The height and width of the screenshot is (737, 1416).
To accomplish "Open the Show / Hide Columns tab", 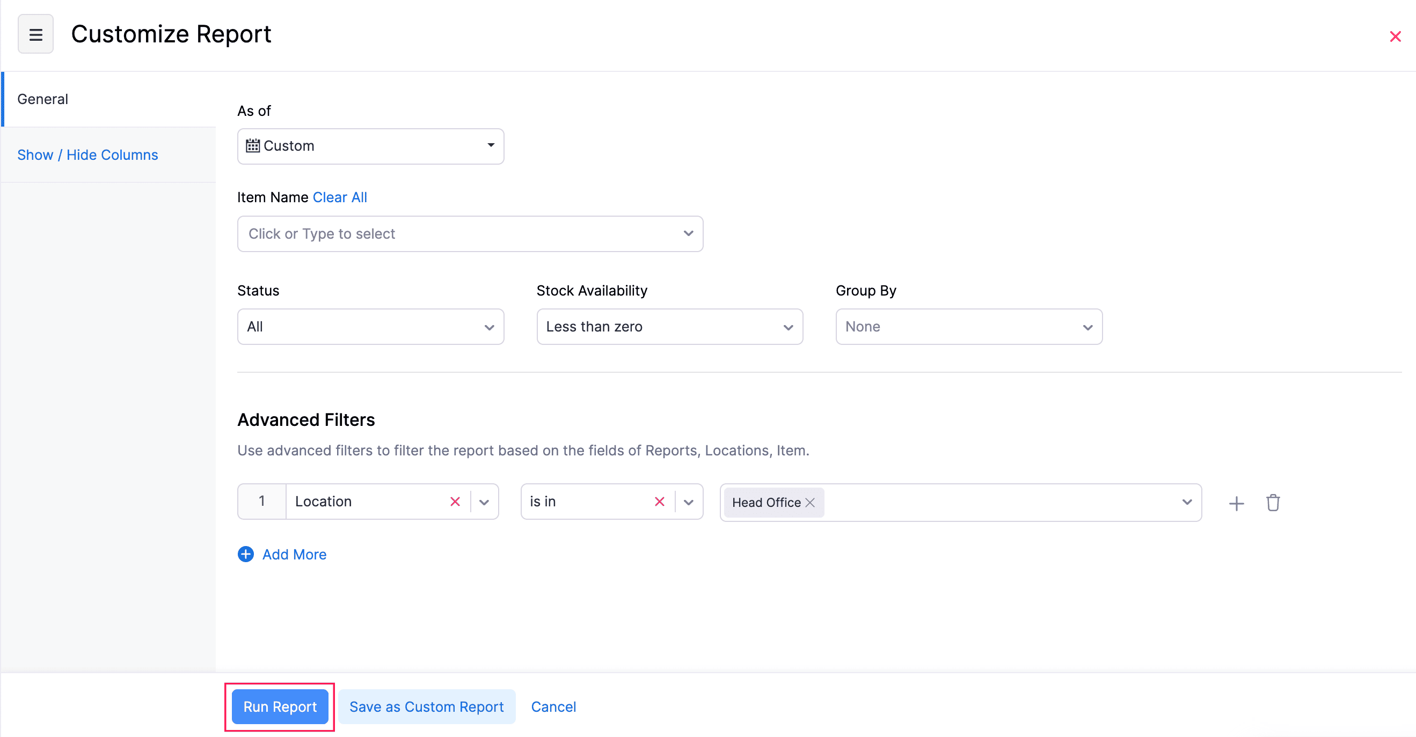I will (87, 155).
